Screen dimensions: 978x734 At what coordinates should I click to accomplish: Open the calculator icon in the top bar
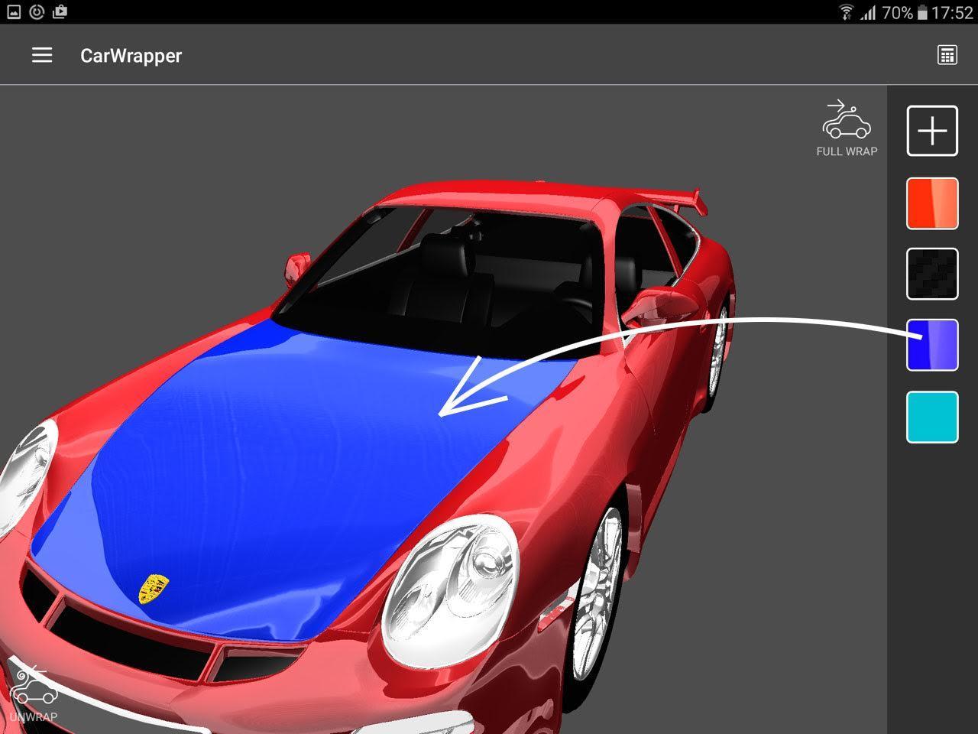click(x=947, y=55)
